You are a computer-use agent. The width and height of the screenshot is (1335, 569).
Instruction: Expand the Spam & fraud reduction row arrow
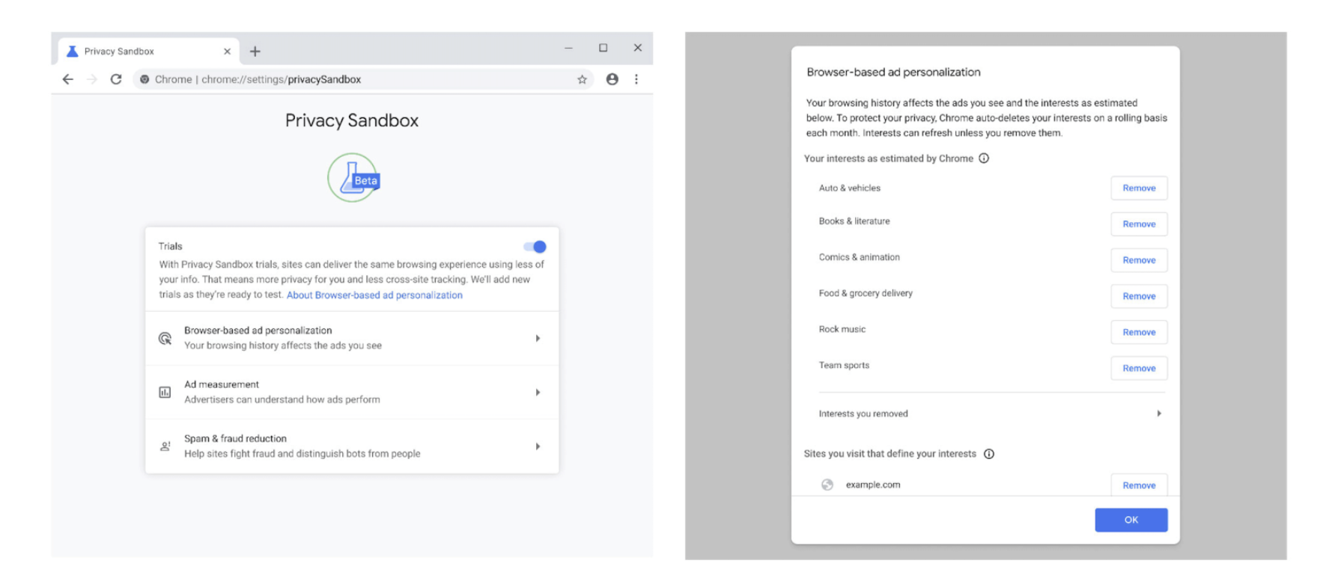(x=538, y=446)
